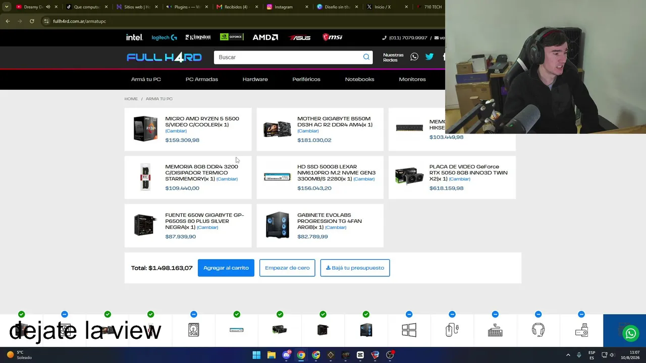Viewport: 646px width, 363px height.
Task: Click the MSI brand logo
Action: pos(333,37)
